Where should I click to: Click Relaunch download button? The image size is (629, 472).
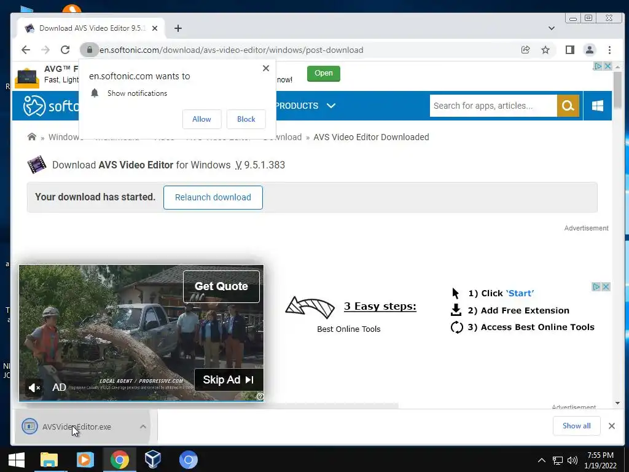click(213, 197)
